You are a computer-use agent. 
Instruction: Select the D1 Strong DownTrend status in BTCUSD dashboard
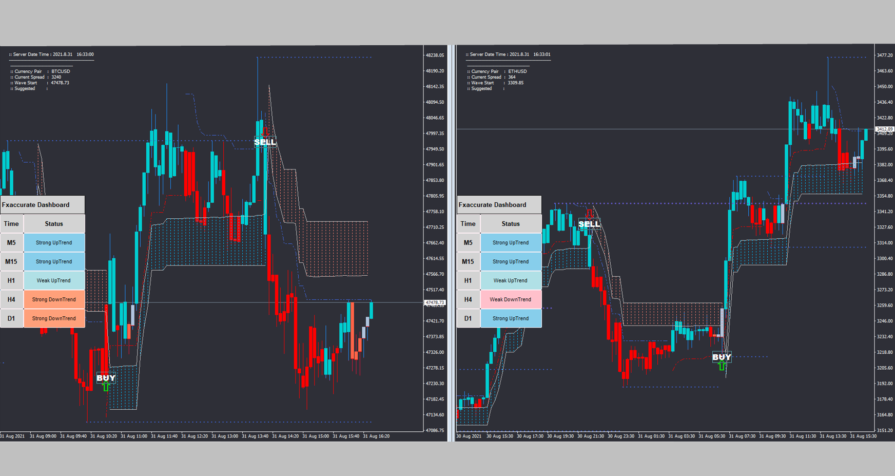tap(54, 318)
